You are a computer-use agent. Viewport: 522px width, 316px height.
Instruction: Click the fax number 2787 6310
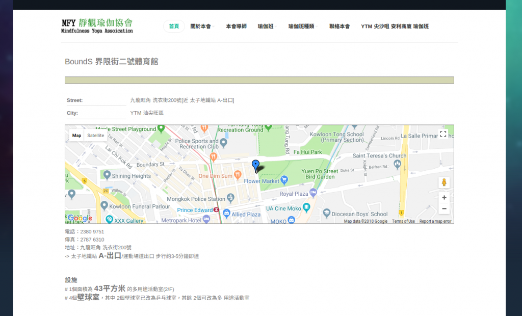[x=92, y=240]
